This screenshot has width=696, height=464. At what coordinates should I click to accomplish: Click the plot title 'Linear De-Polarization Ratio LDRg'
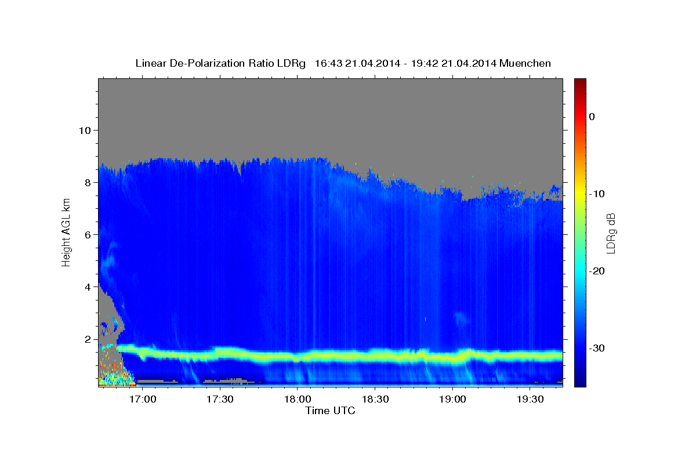[220, 63]
